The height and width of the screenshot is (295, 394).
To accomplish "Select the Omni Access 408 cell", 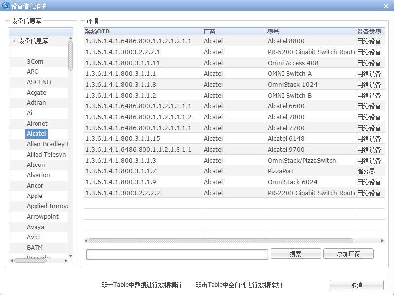I will click(x=311, y=63).
